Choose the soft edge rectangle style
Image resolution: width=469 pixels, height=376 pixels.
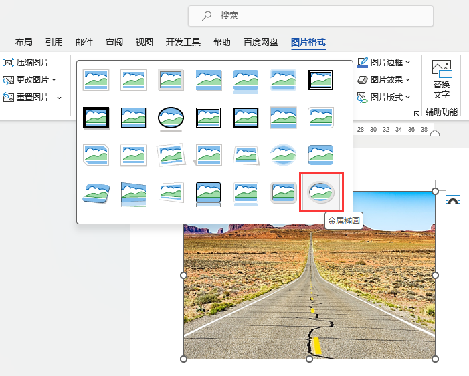[x=283, y=80]
